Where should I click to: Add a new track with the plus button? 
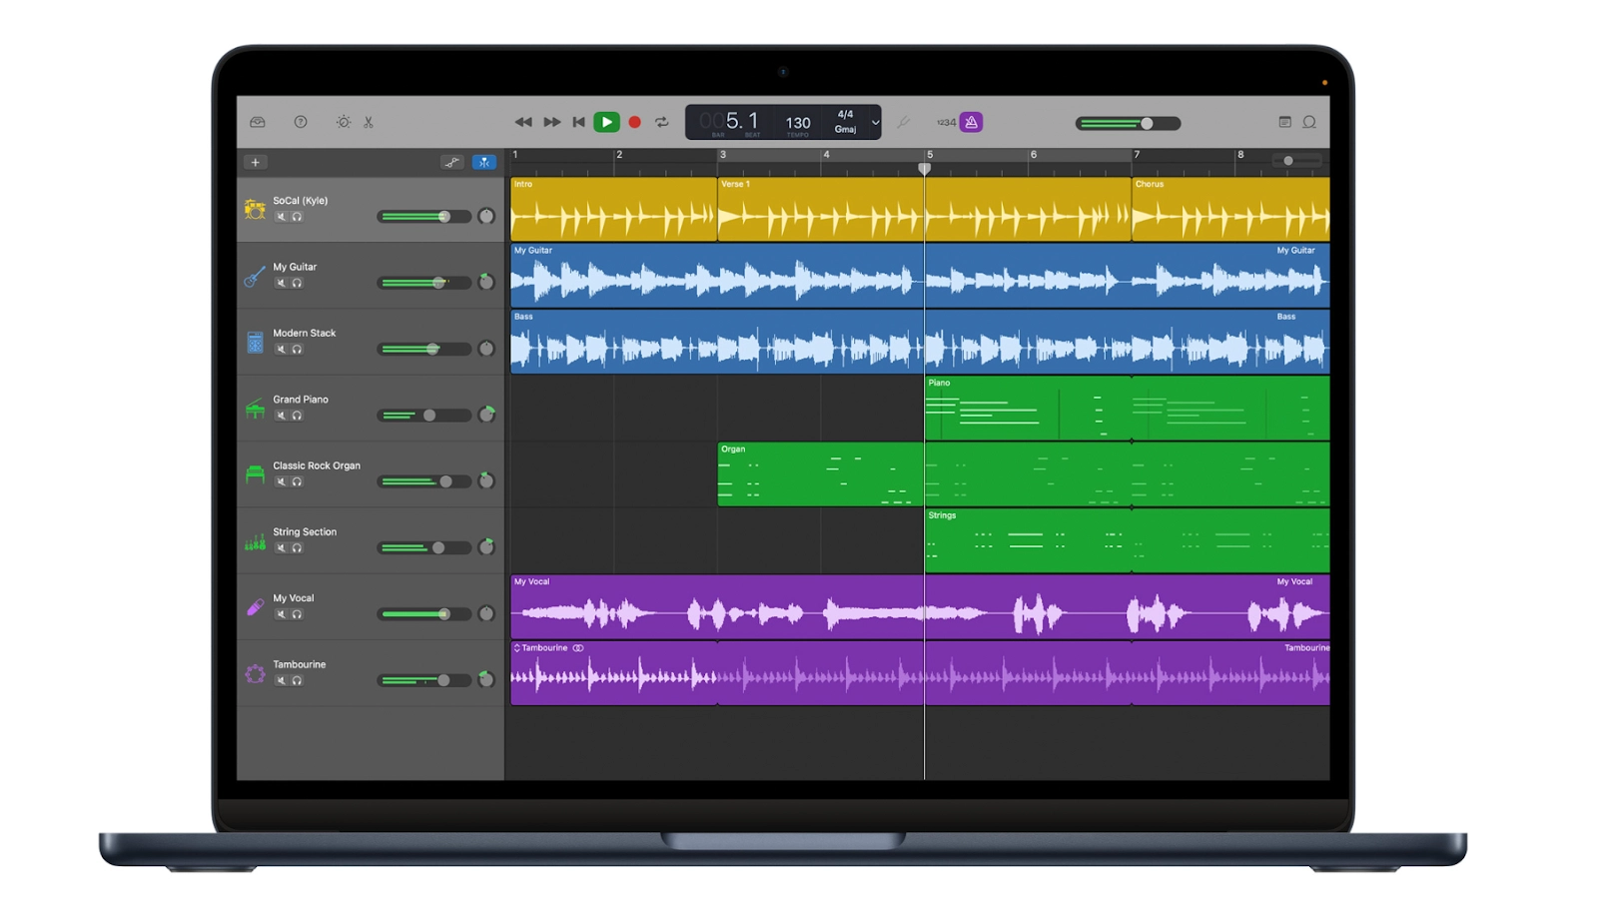click(x=255, y=162)
